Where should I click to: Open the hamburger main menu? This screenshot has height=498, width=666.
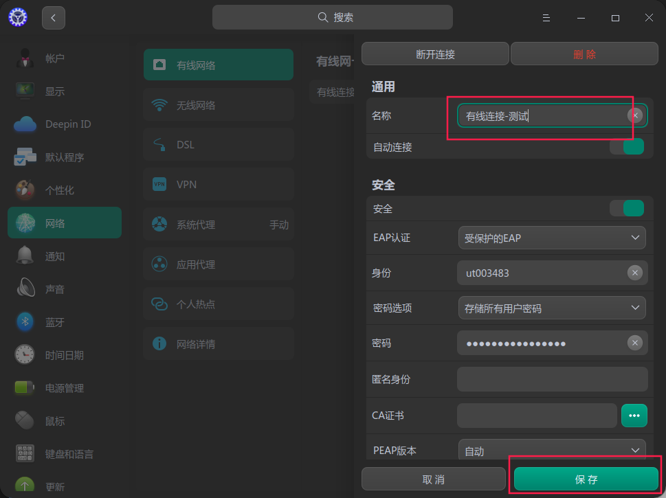coord(546,18)
